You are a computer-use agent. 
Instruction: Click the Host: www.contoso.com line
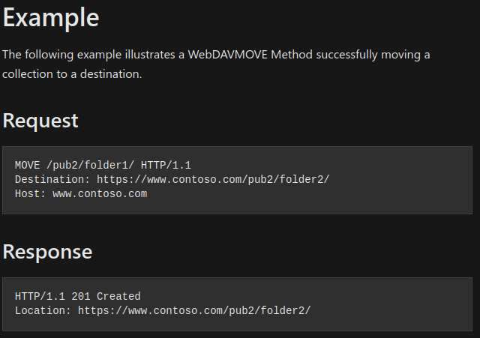pyautogui.click(x=81, y=194)
